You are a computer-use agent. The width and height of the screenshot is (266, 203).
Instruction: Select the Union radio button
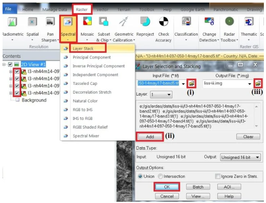point(140,176)
